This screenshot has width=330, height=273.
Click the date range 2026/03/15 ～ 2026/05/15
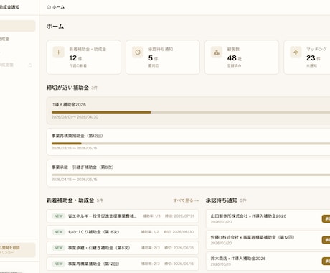[x=75, y=148]
